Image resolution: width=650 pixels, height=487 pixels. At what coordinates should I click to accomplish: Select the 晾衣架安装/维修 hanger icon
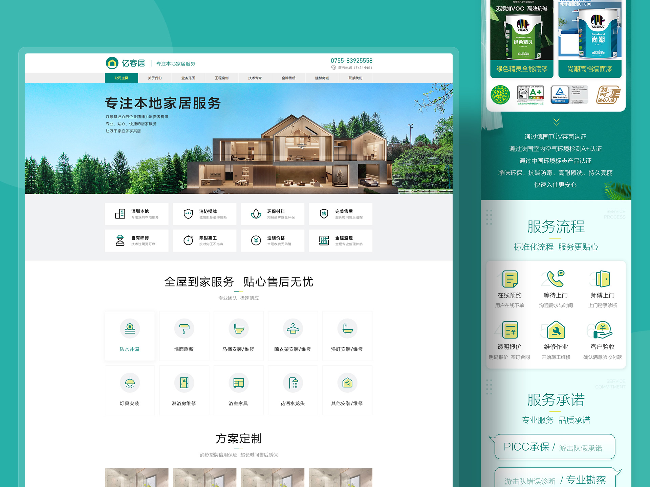pos(293,328)
